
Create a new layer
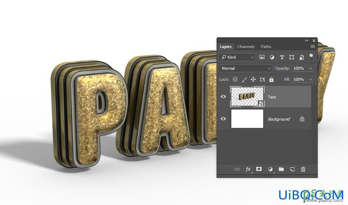[292, 169]
